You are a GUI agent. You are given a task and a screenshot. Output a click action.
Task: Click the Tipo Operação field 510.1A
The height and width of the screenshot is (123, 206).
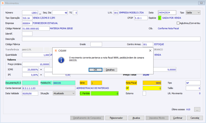(x=27, y=18)
